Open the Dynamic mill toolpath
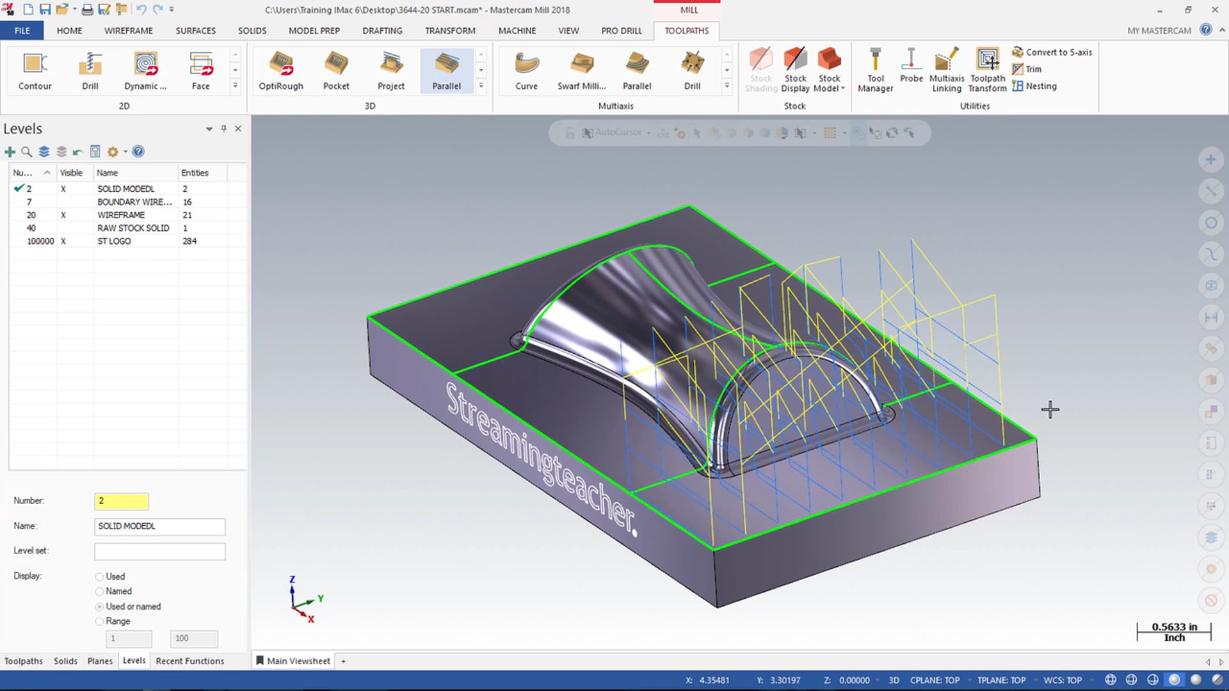Image resolution: width=1229 pixels, height=691 pixels. pos(145,71)
